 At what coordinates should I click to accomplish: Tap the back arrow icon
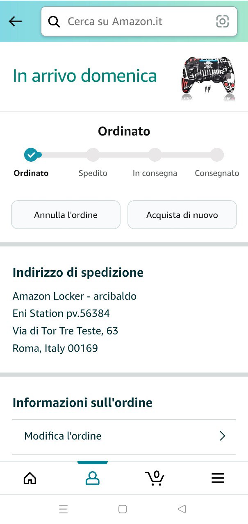[15, 21]
